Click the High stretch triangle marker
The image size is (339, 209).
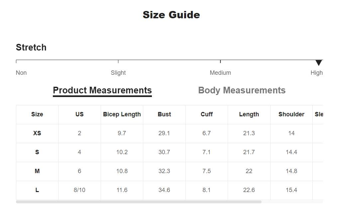pyautogui.click(x=318, y=63)
